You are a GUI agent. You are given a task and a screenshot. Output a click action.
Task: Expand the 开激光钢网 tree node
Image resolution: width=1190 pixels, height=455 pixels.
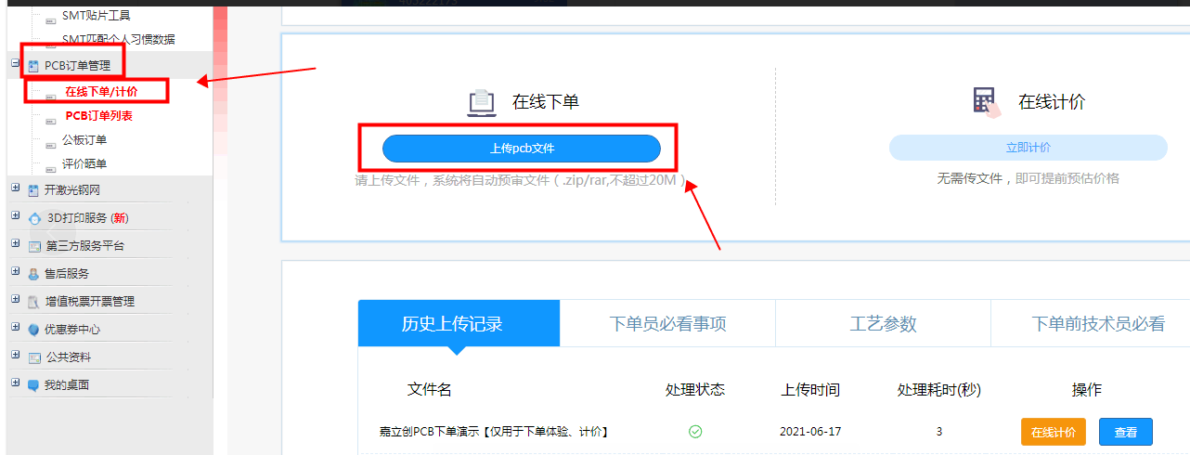(x=15, y=188)
